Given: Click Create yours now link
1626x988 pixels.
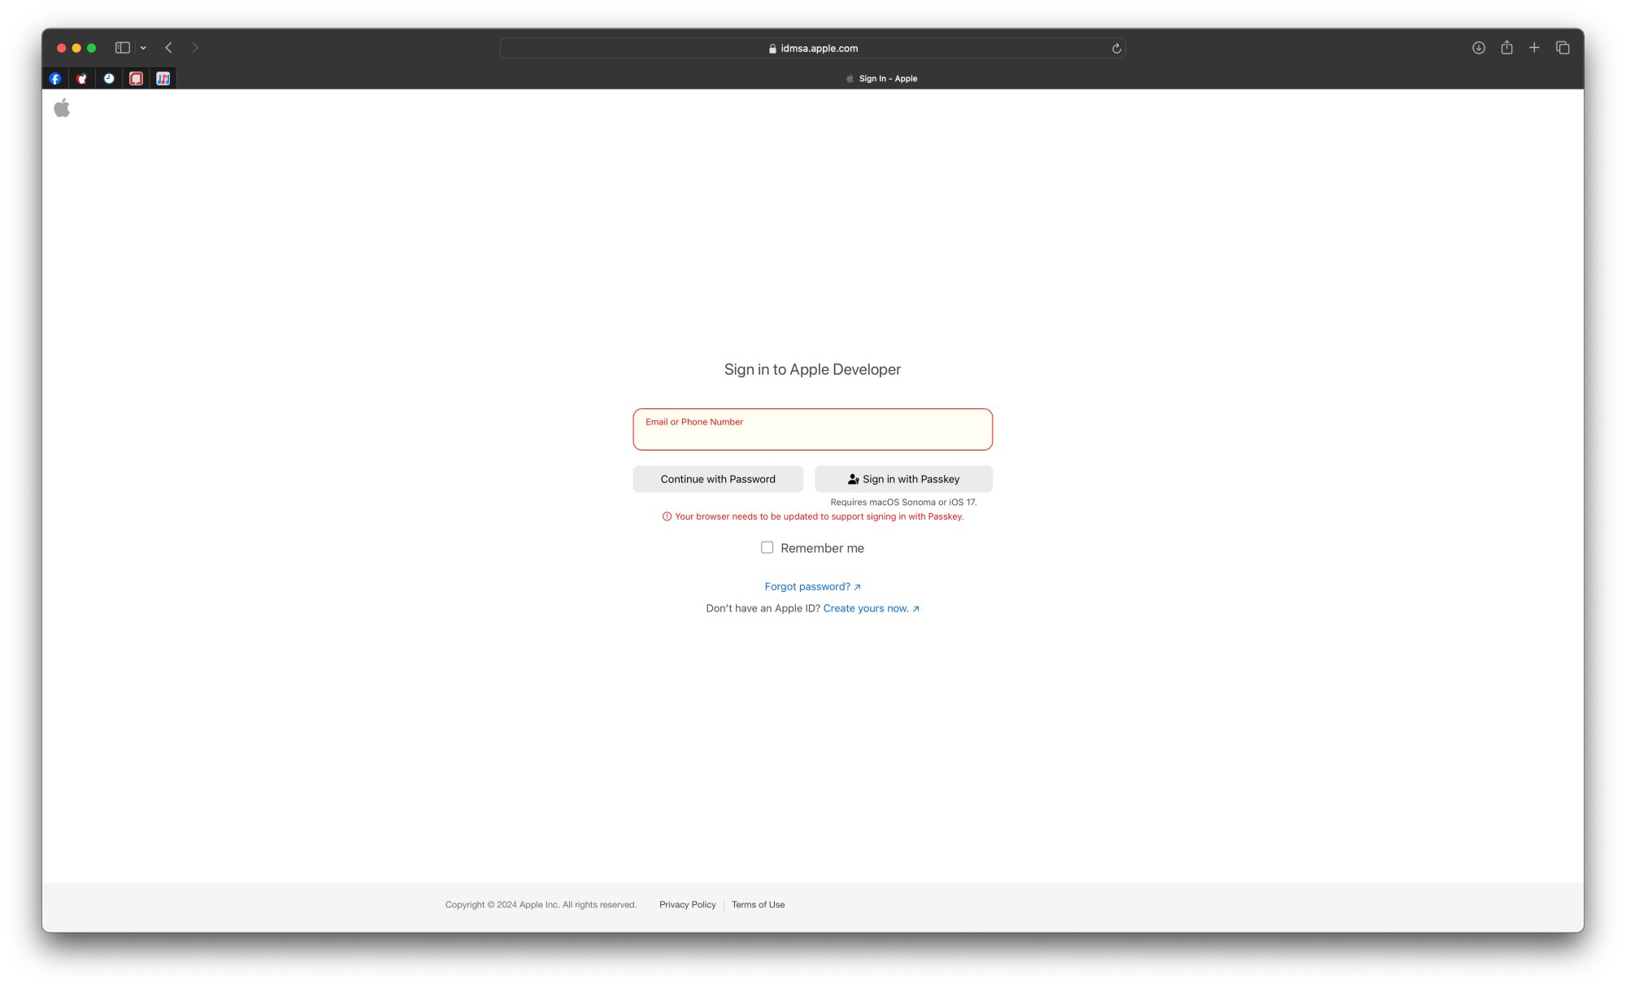Looking at the screenshot, I should (x=871, y=608).
